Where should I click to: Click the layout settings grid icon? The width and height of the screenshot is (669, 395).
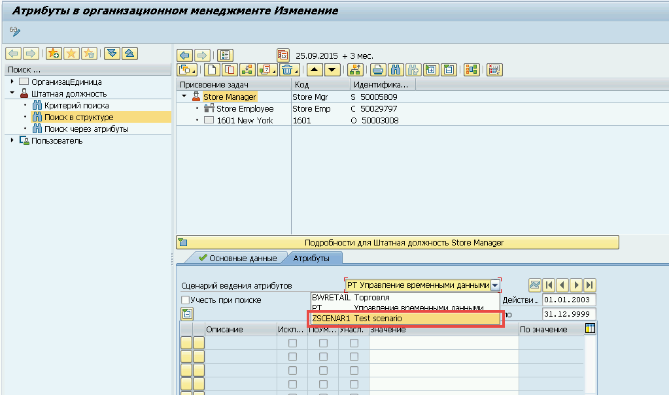click(494, 69)
